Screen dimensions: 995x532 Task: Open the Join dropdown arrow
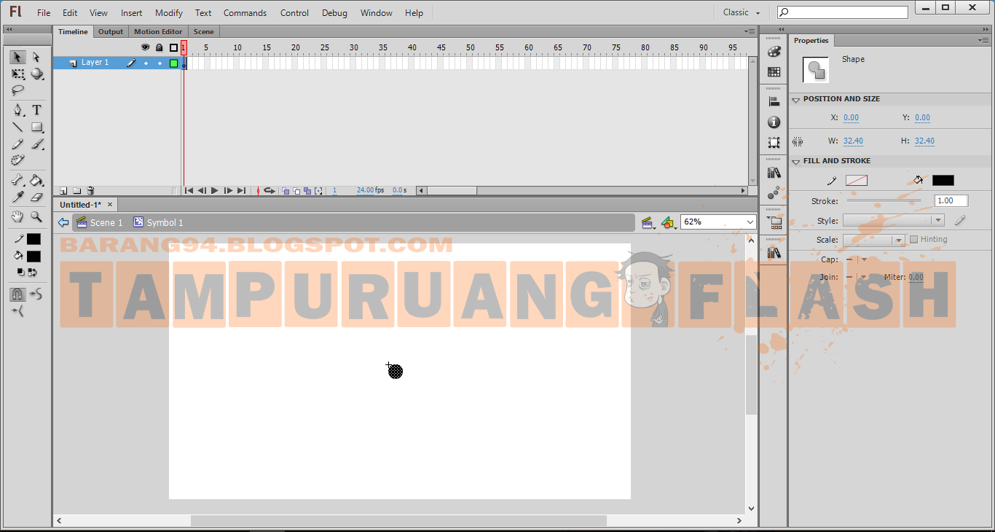click(865, 277)
